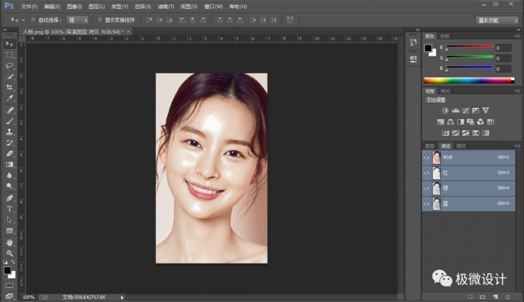The image size is (524, 302).
Task: Select the Hand tool
Action: (x=10, y=243)
